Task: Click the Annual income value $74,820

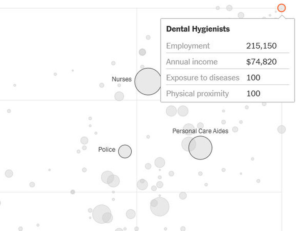Action: point(261,62)
